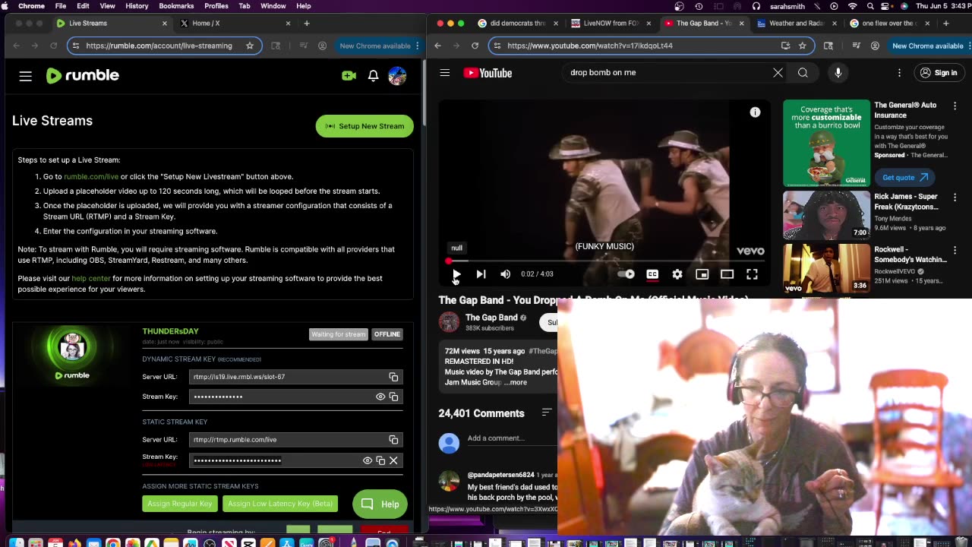Open Rick James Super Freak thumbnail
Viewport: 972px width, 547px height.
[x=826, y=215]
